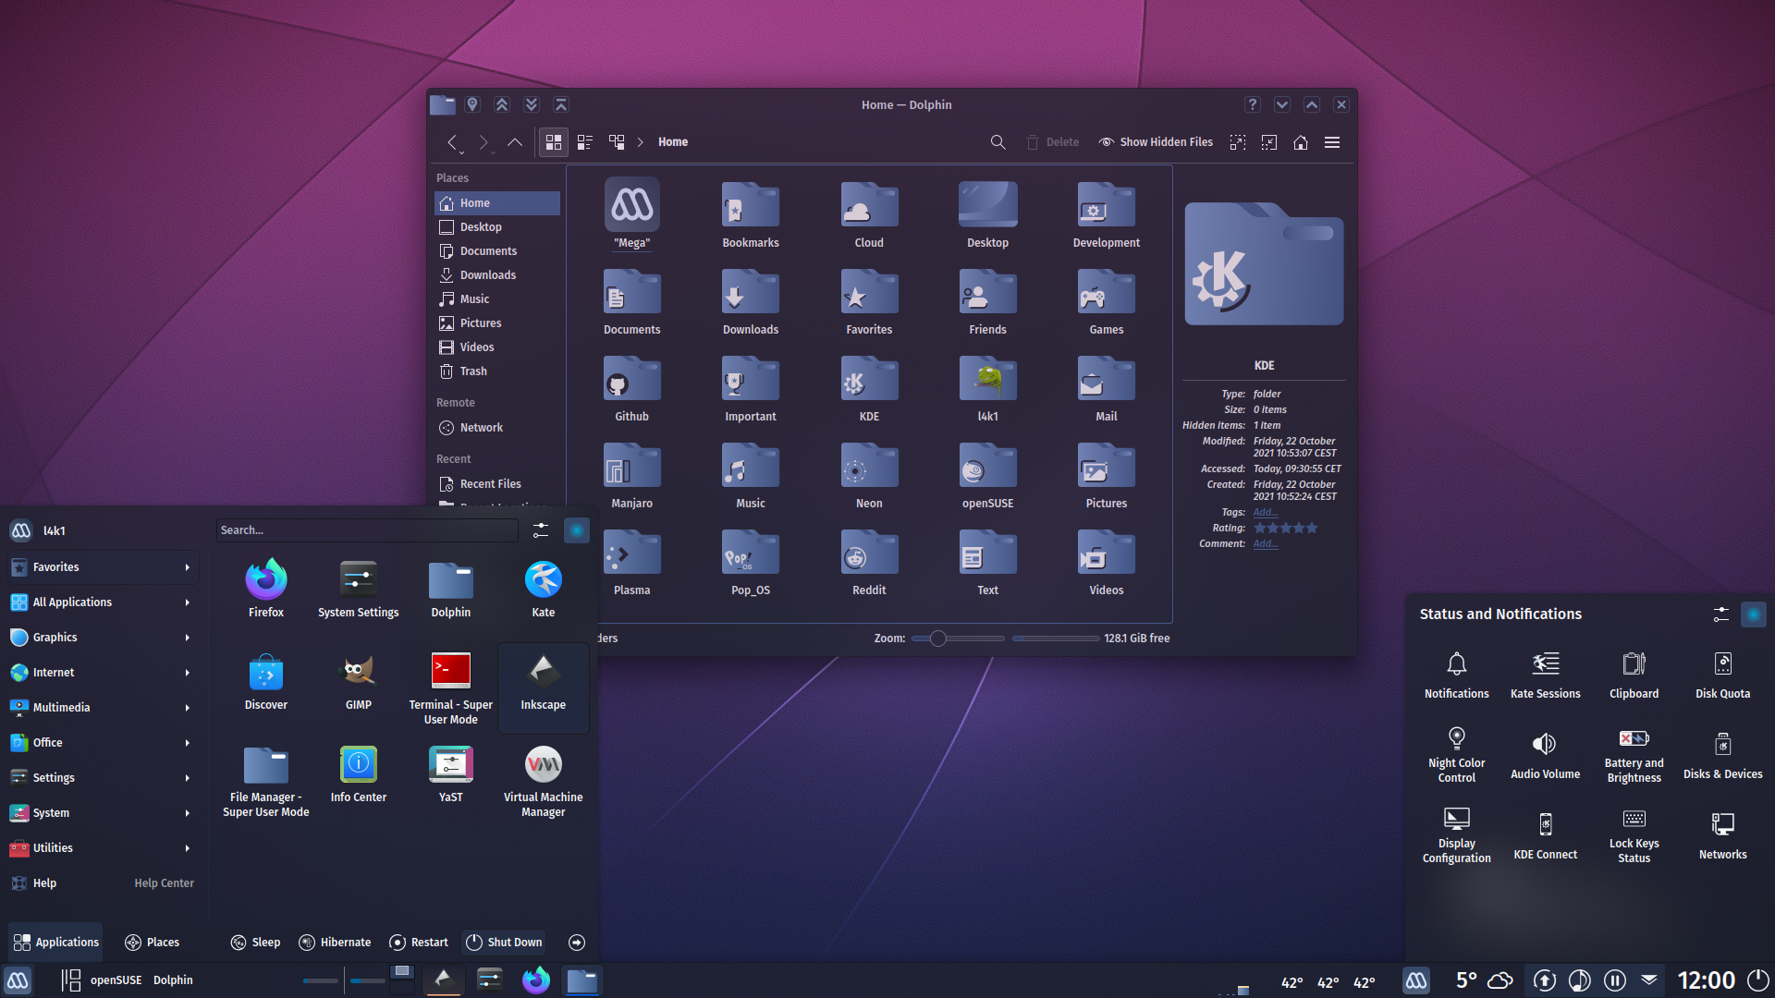Select Trash in Places sidebar

[x=497, y=371]
